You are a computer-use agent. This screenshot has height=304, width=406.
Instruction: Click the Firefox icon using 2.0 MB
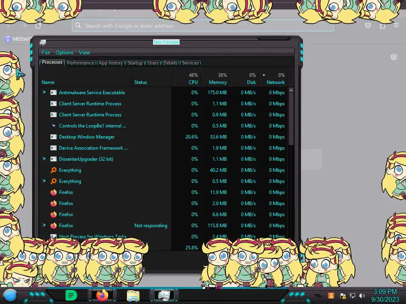tap(54, 203)
